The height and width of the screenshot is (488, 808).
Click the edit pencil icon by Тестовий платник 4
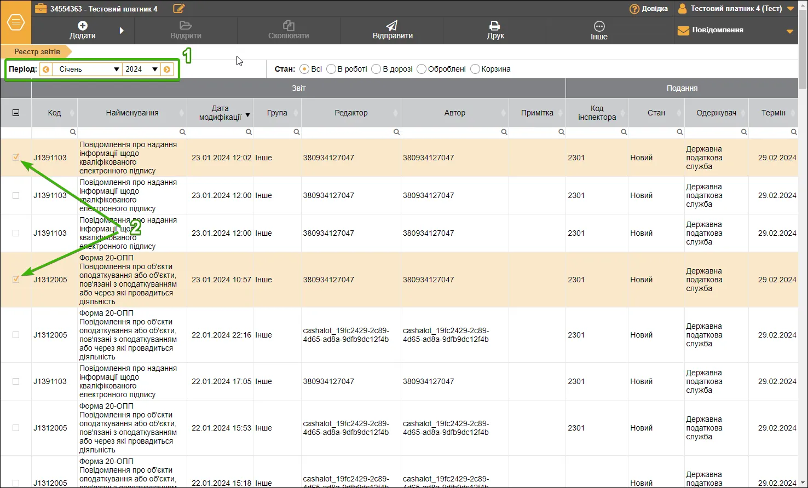tap(179, 9)
